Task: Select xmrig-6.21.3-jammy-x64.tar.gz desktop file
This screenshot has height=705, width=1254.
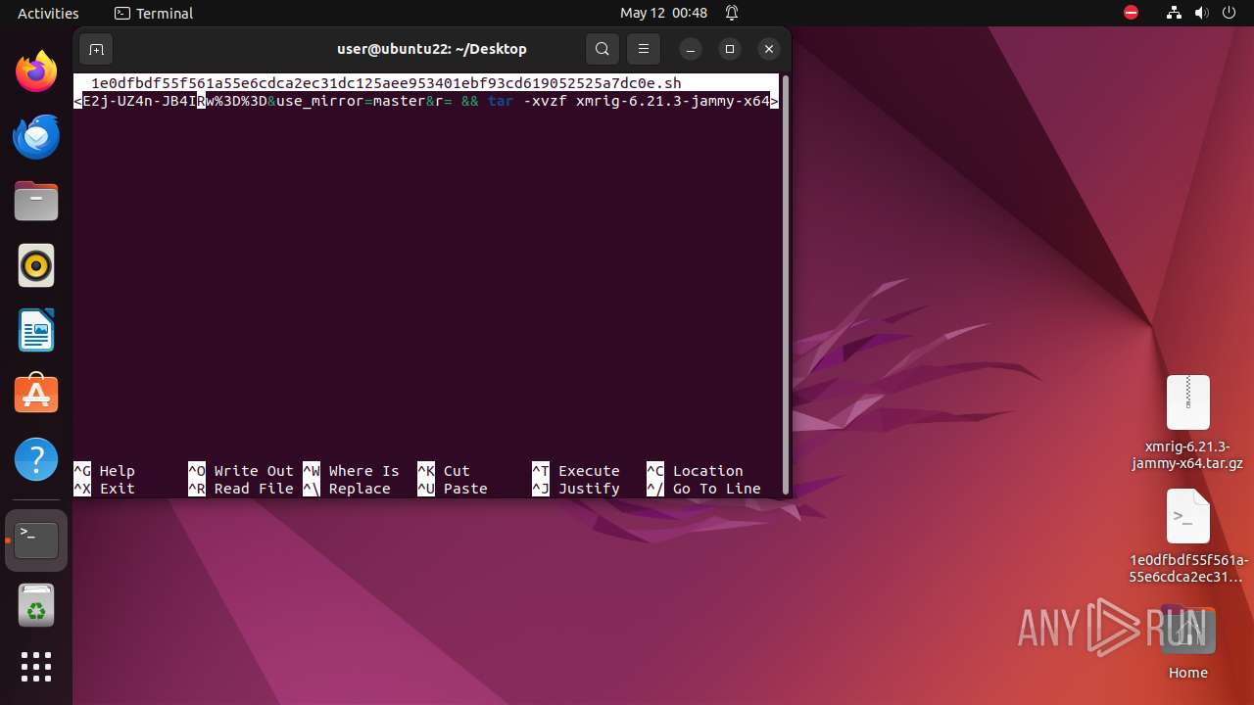Action: 1187,422
